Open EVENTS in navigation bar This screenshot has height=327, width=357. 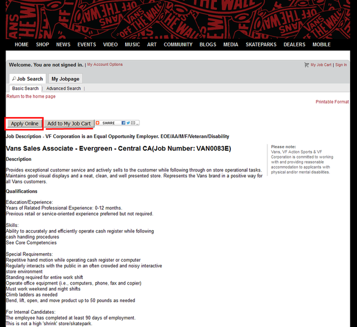[x=87, y=44]
